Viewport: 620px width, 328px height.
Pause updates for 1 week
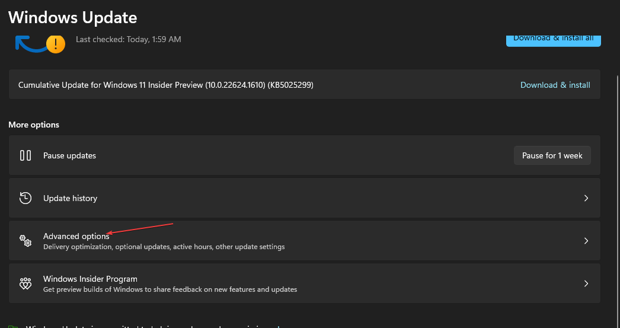point(552,155)
